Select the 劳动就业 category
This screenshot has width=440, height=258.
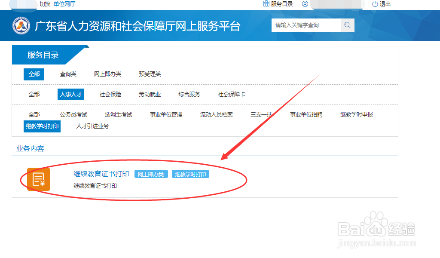tap(149, 94)
